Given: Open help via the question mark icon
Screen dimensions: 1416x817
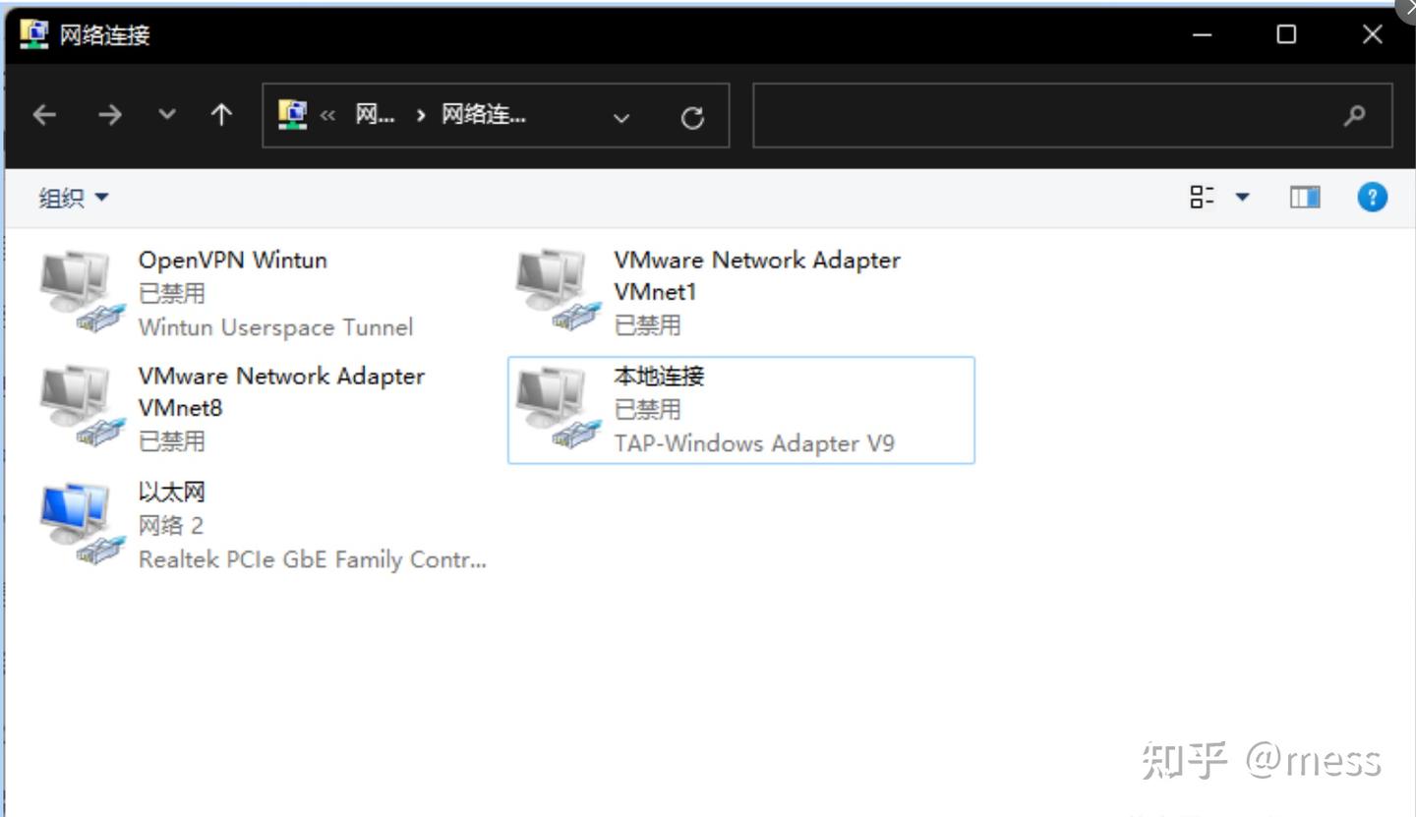Looking at the screenshot, I should coord(1372,198).
